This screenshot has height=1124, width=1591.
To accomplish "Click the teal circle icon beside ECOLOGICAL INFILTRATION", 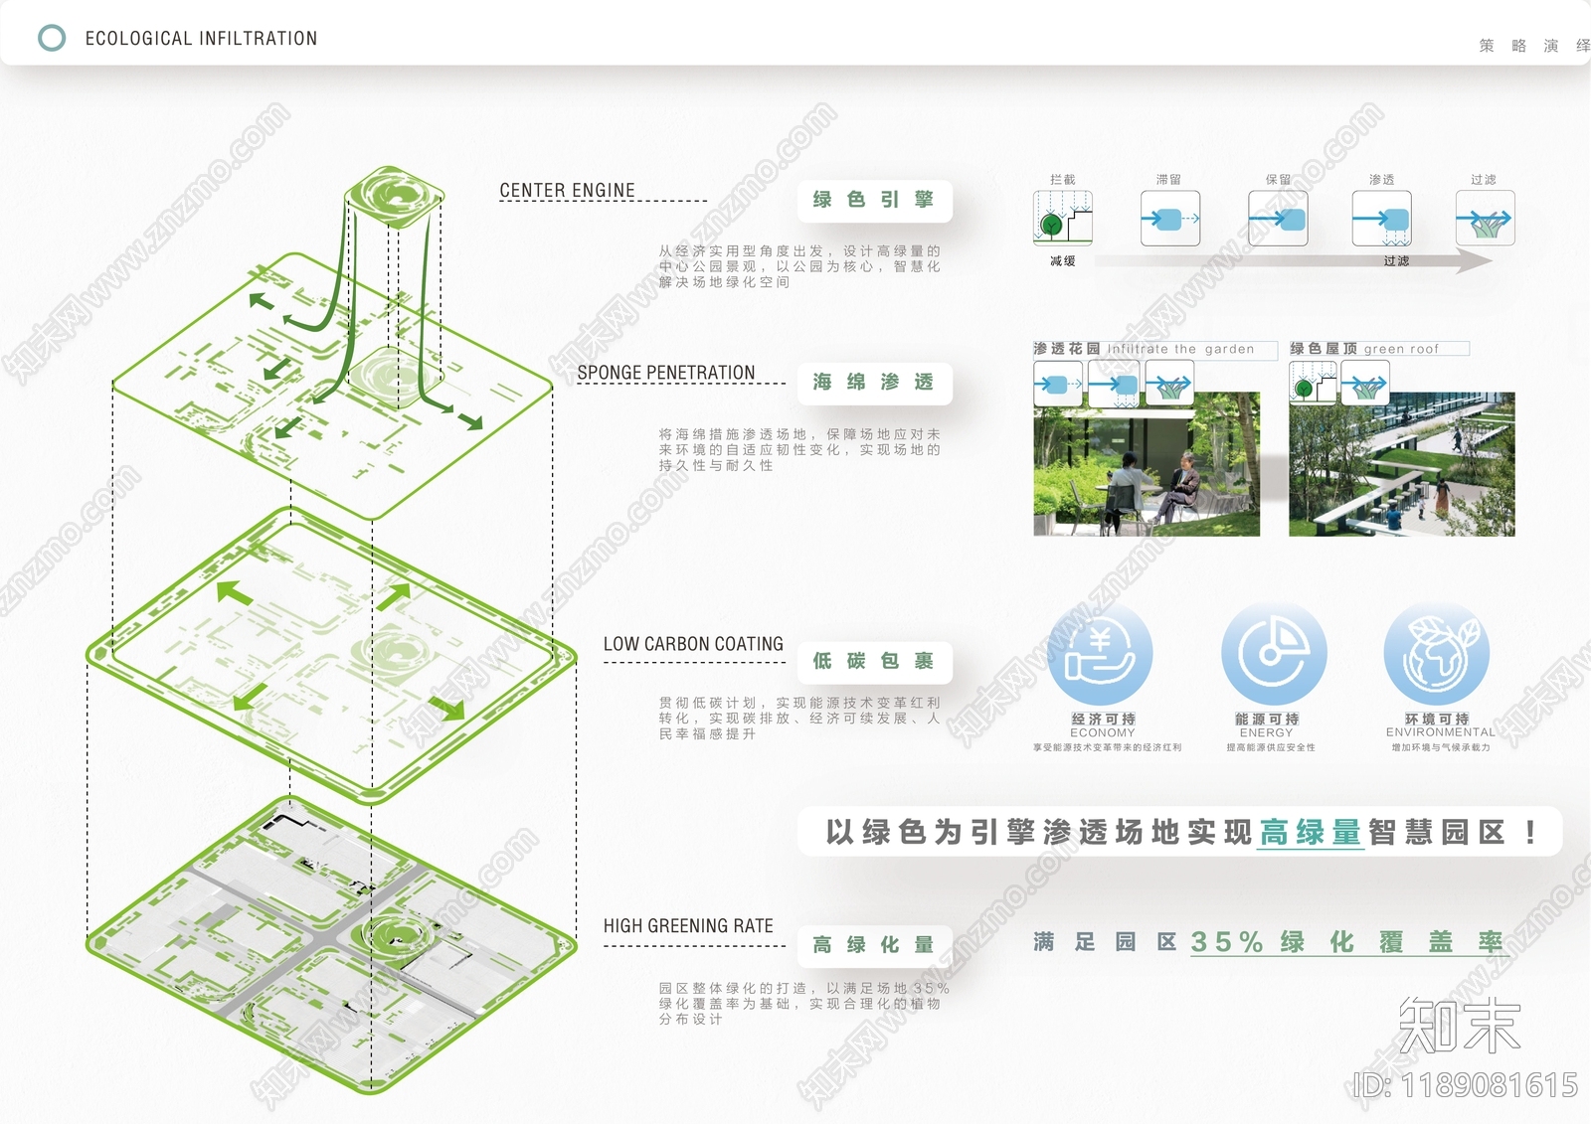I will 52,38.
